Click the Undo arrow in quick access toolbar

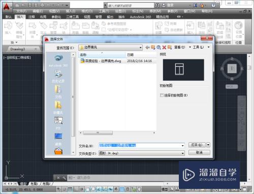tap(49, 5)
